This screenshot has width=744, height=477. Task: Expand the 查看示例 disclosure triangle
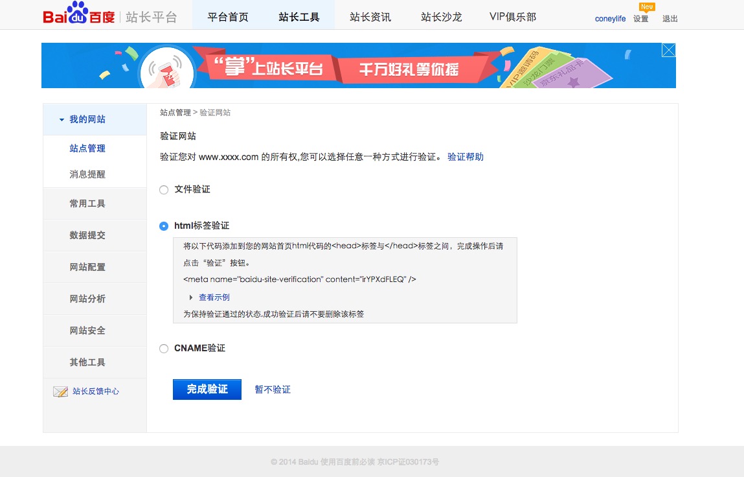pos(191,297)
